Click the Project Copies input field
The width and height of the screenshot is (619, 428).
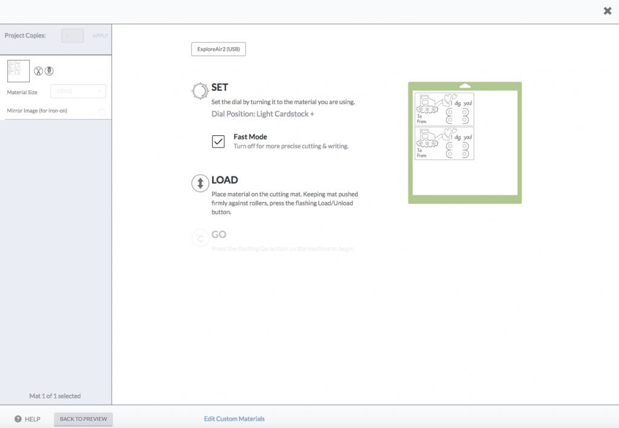(73, 36)
